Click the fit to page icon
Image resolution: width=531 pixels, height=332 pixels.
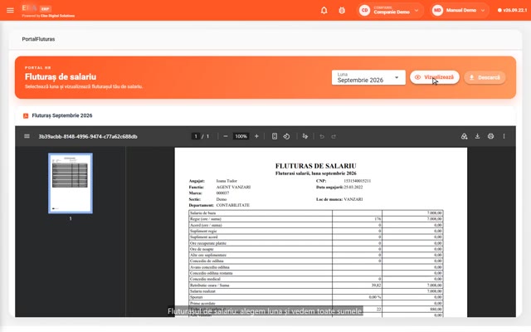click(275, 136)
